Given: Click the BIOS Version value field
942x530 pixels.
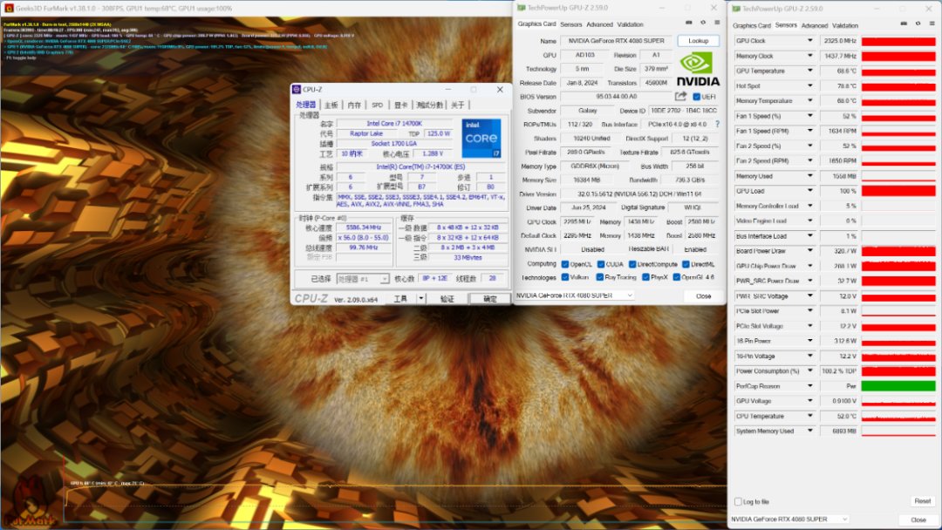Looking at the screenshot, I should pos(616,96).
